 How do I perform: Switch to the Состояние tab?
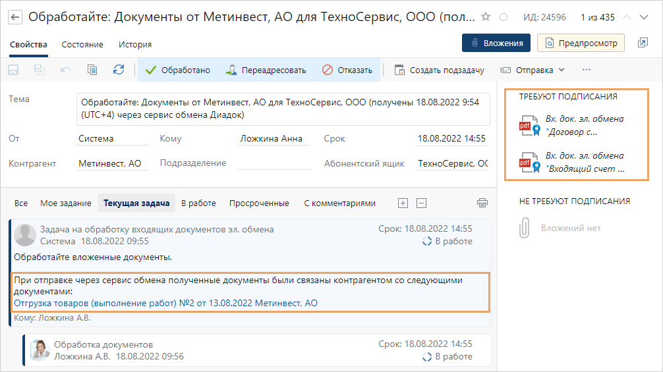[x=82, y=44]
